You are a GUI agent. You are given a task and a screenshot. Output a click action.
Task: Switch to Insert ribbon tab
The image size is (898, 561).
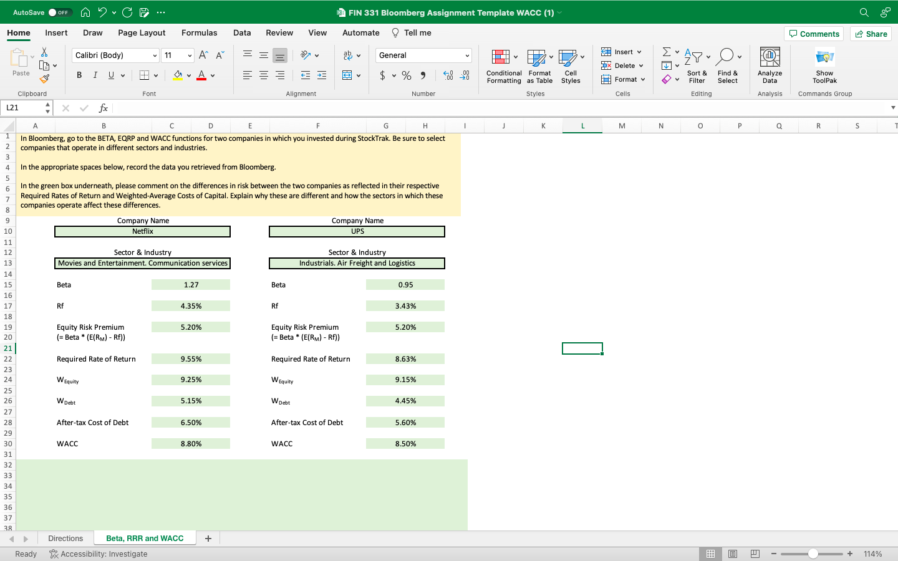coord(56,33)
